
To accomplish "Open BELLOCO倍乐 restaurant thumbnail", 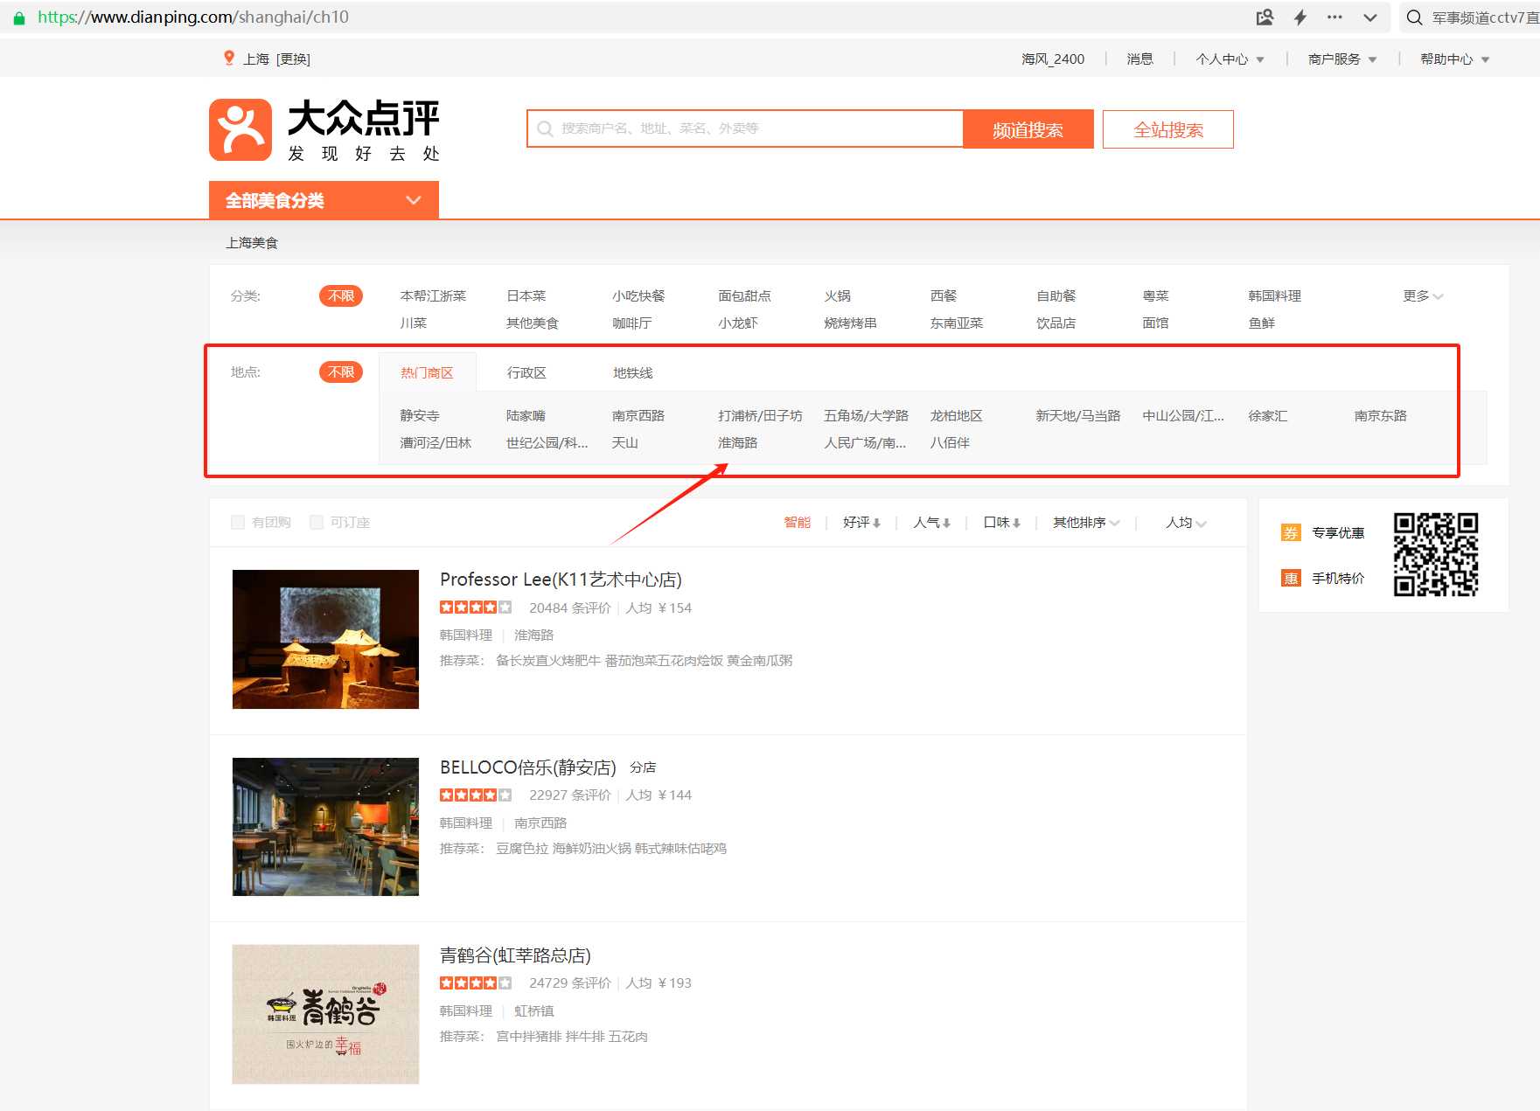I will [x=325, y=827].
